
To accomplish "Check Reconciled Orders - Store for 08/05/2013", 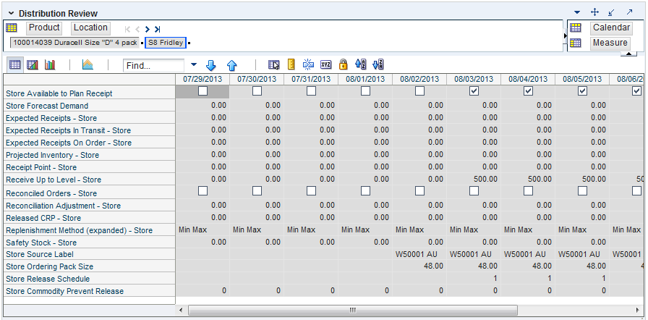I will click(x=582, y=191).
